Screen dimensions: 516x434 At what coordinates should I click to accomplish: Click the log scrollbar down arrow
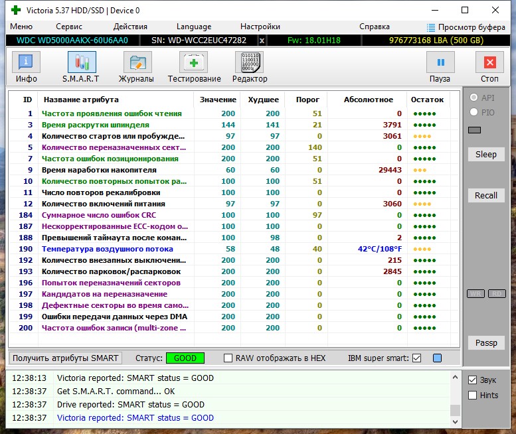point(455,422)
